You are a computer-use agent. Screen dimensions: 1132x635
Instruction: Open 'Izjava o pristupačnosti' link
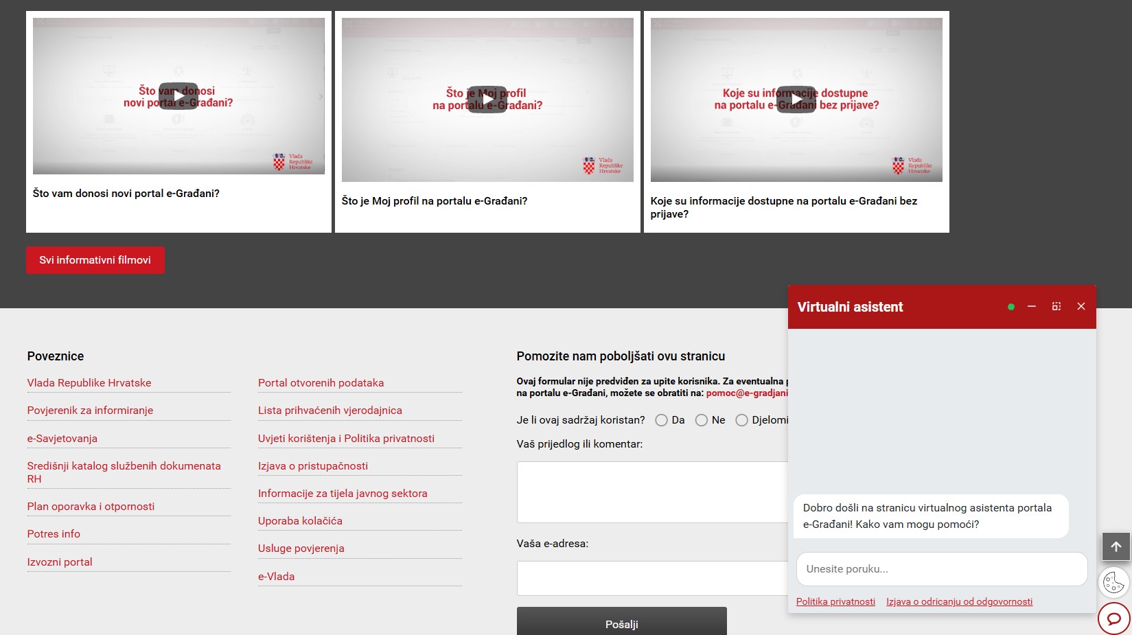313,466
